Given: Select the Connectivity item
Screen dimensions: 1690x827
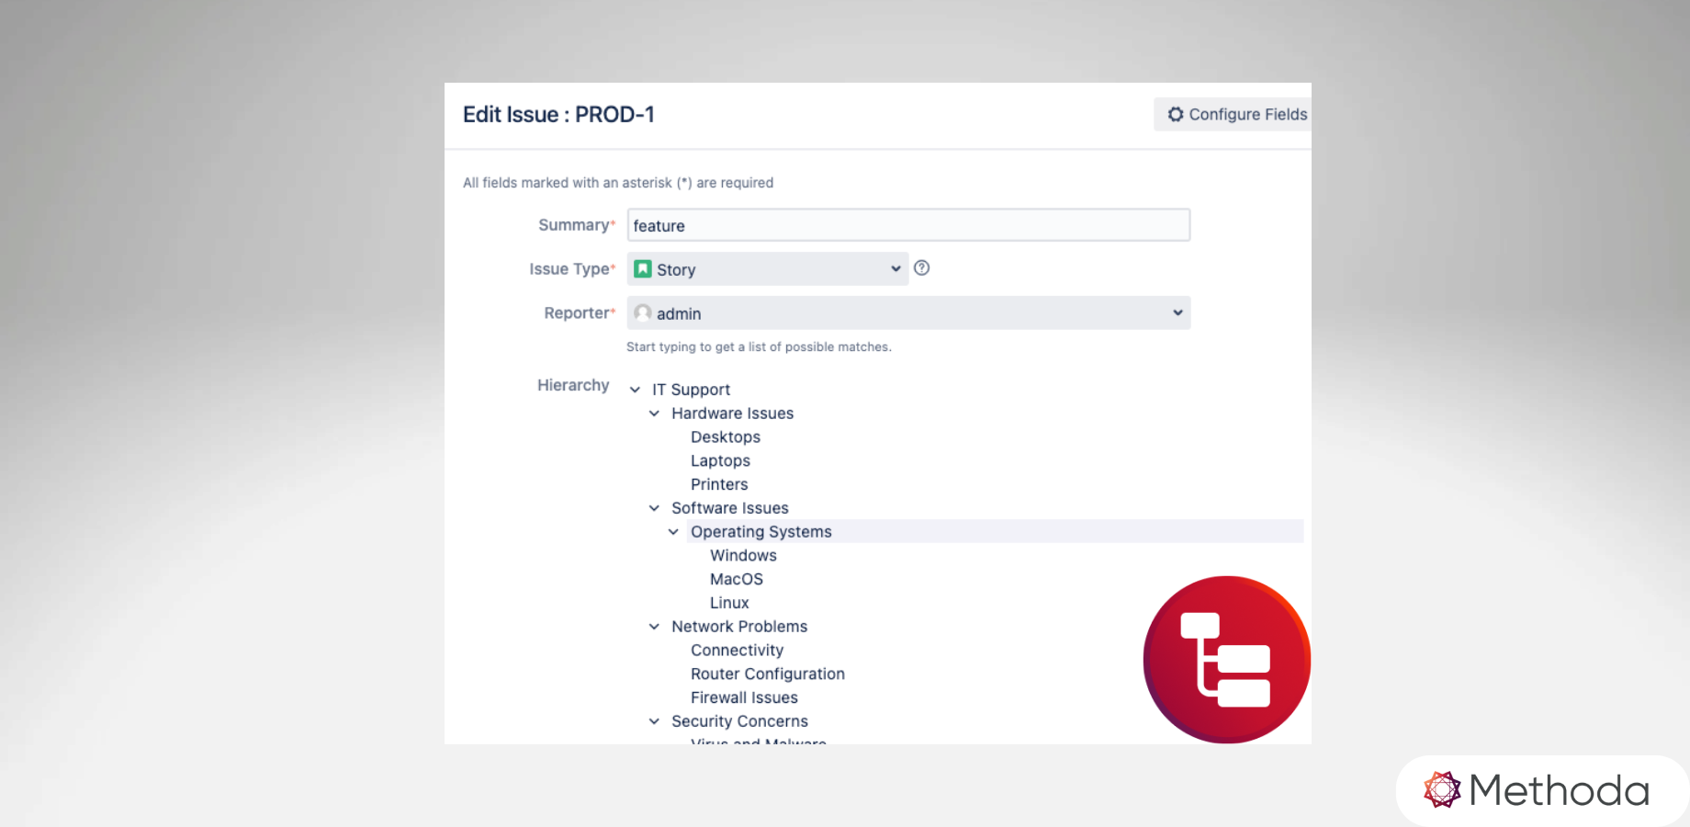Looking at the screenshot, I should point(737,651).
